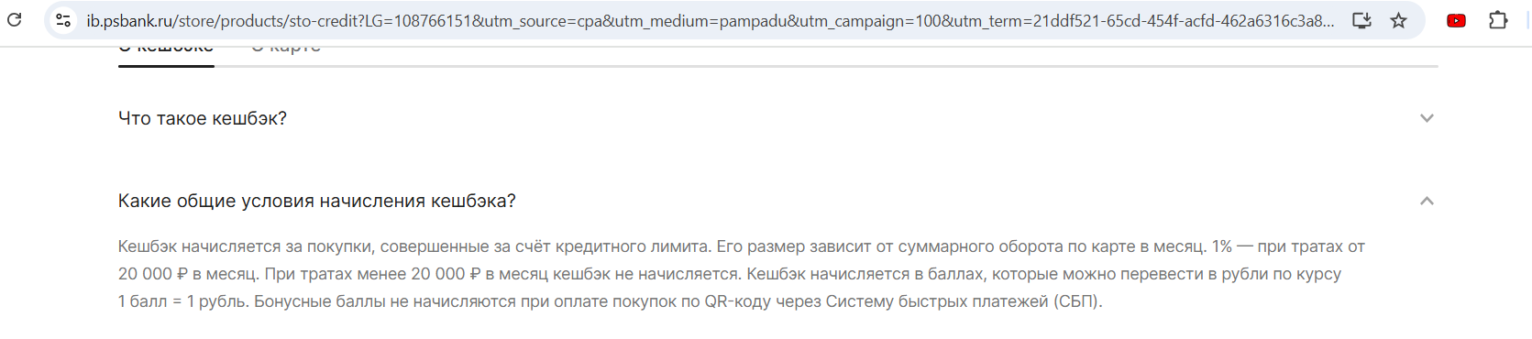Click the '1 балл = 1 рубль' text

point(182,301)
